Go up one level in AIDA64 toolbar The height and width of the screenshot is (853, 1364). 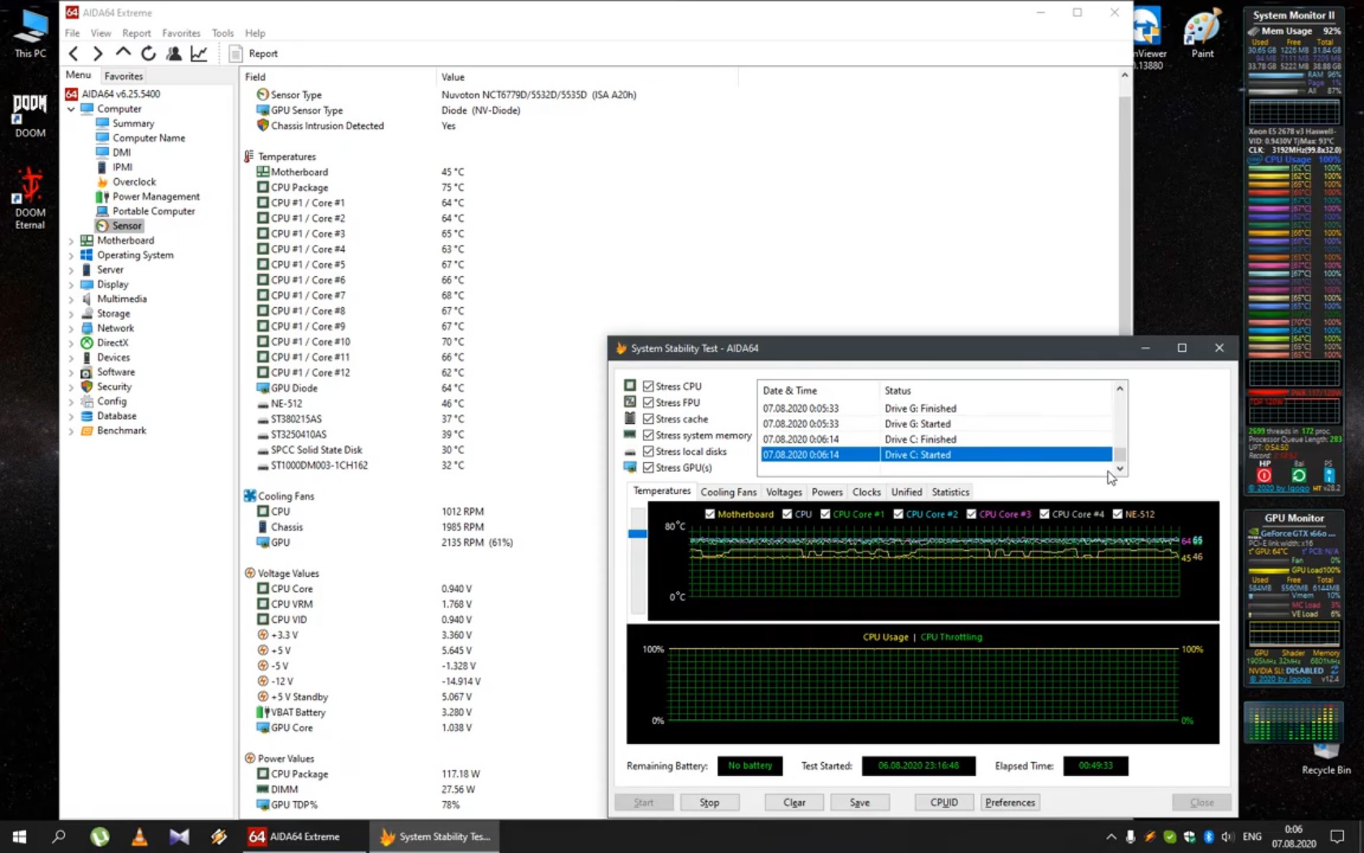tap(123, 53)
